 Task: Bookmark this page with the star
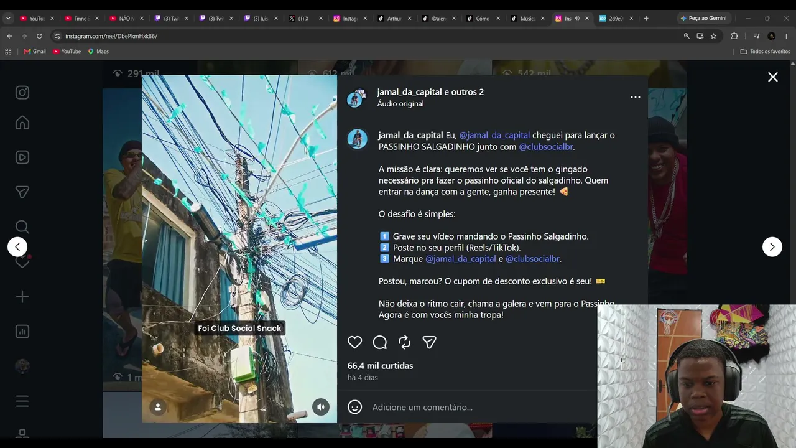tap(713, 36)
